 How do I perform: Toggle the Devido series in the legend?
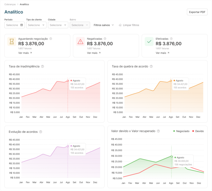(x=198, y=131)
